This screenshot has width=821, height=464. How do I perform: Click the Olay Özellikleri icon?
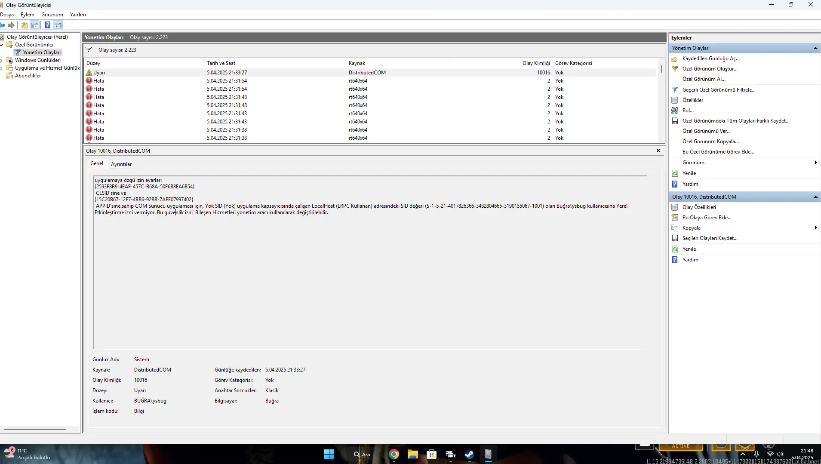pos(675,207)
